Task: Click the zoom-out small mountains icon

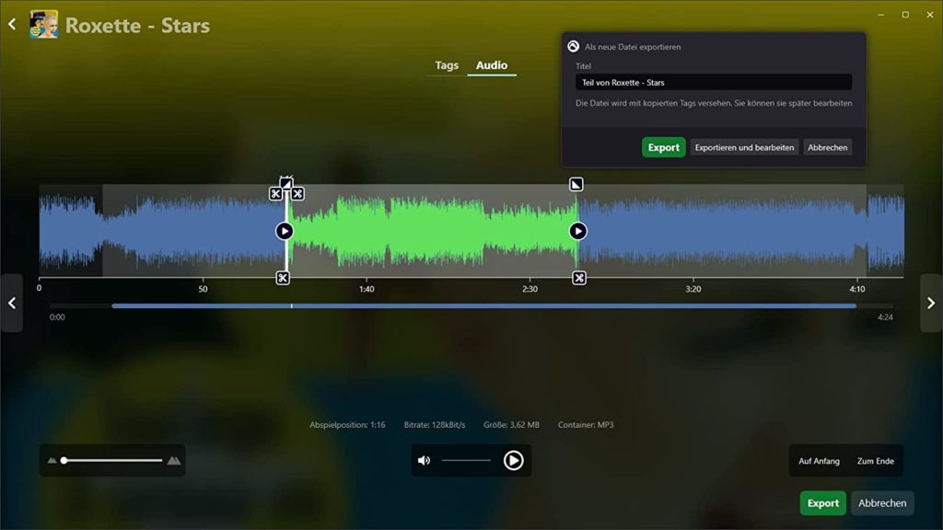Action: point(52,461)
